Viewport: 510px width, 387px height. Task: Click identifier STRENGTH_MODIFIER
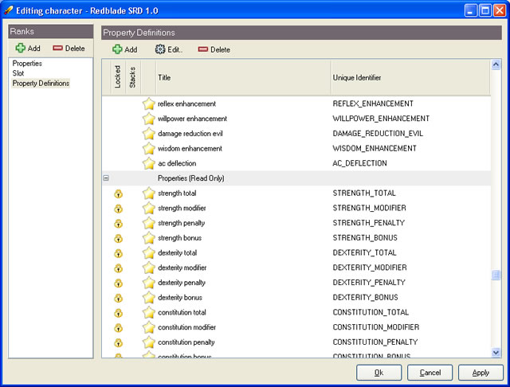369,208
